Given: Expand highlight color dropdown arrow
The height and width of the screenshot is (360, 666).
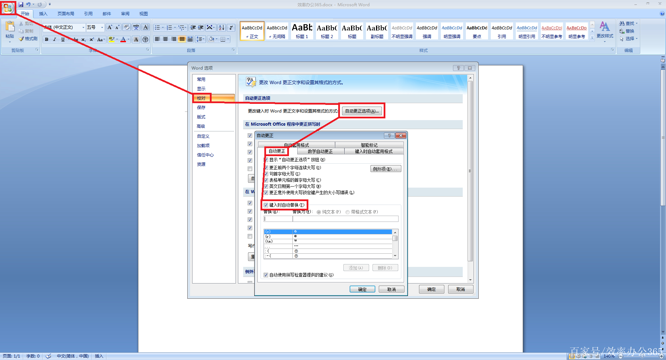Looking at the screenshot, I should (x=117, y=39).
